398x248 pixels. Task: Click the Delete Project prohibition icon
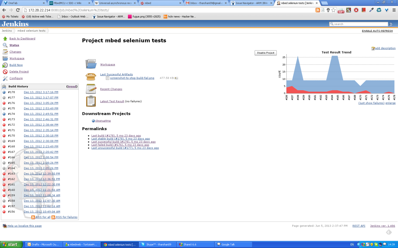point(5,72)
